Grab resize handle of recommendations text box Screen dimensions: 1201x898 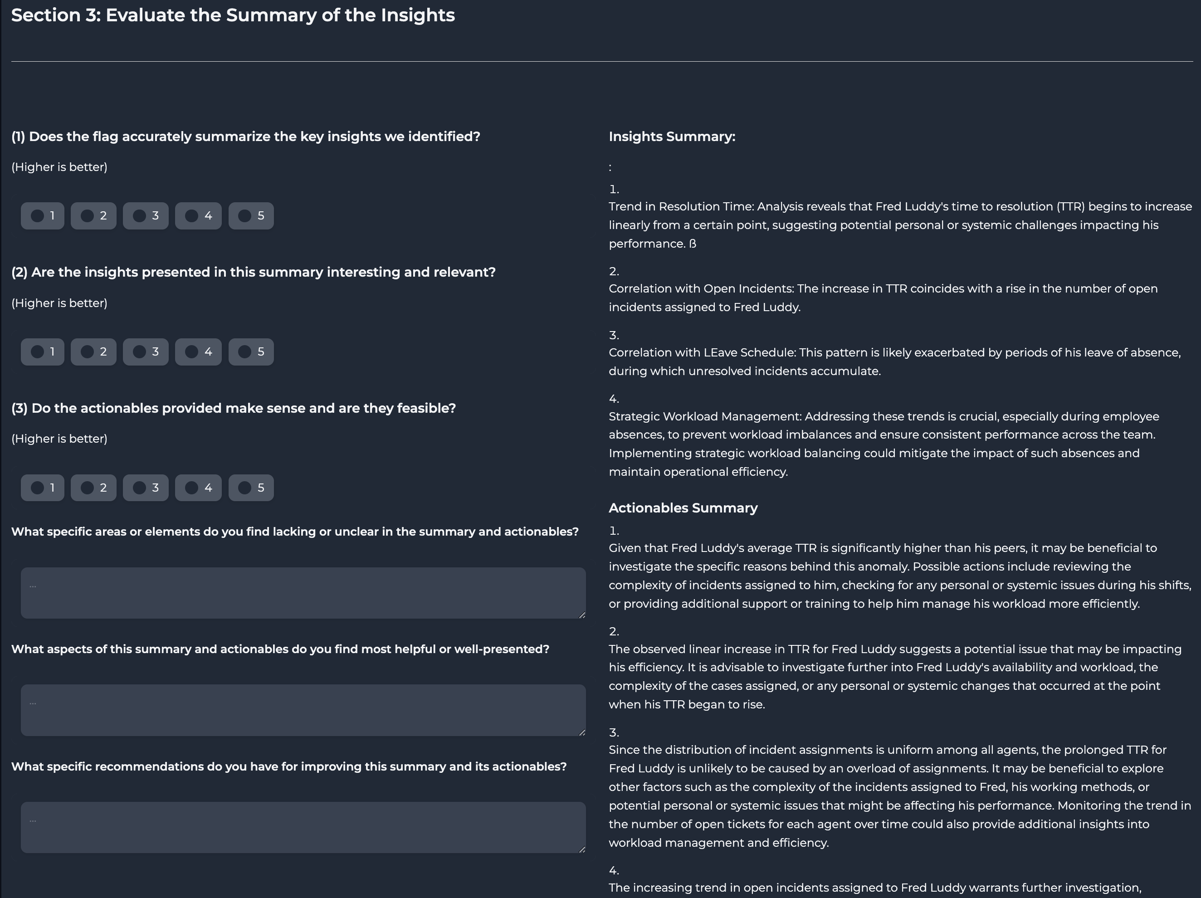[x=582, y=849]
